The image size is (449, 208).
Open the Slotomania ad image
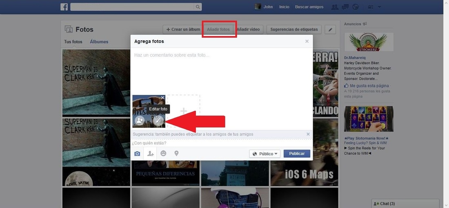click(x=369, y=119)
